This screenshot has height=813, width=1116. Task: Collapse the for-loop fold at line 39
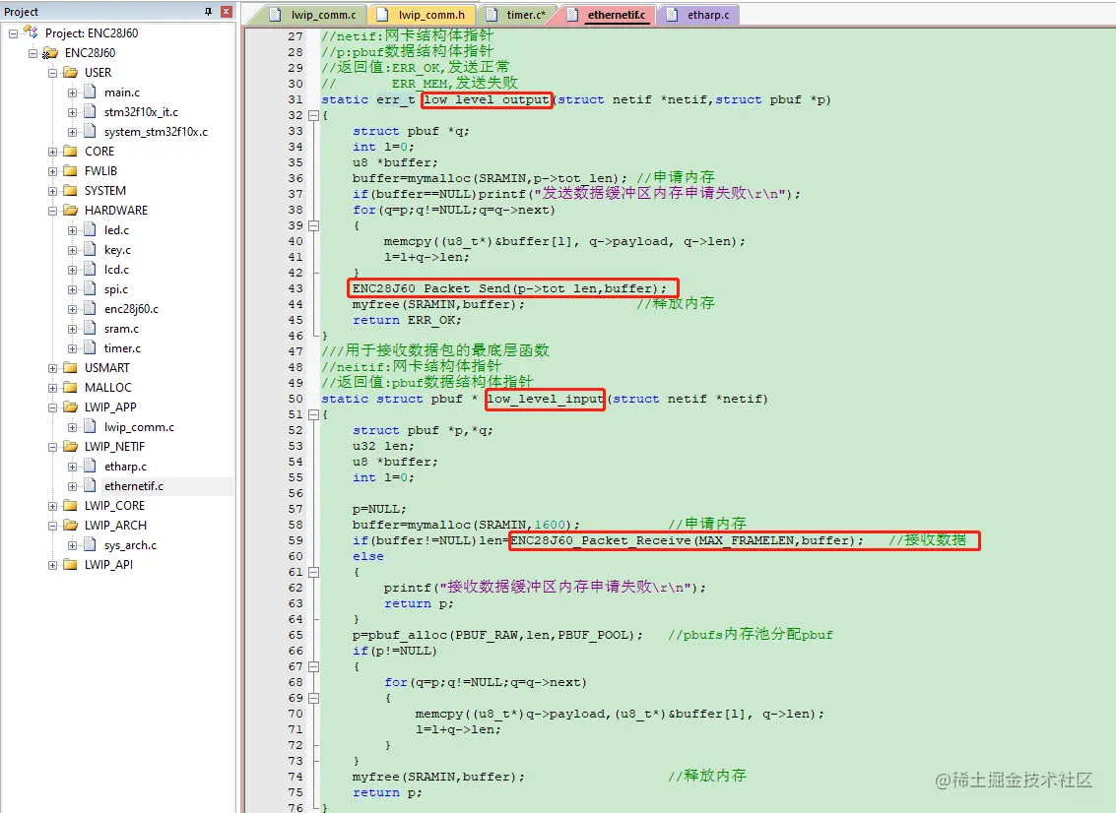(313, 225)
